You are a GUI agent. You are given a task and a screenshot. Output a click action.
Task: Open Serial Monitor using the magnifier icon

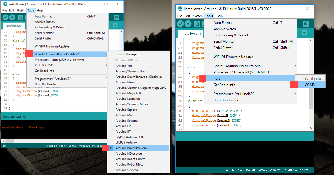pyautogui.click(x=116, y=17)
